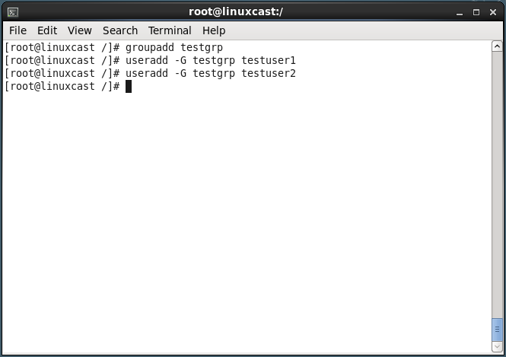Open the Search menu
The image size is (506, 357).
point(120,30)
